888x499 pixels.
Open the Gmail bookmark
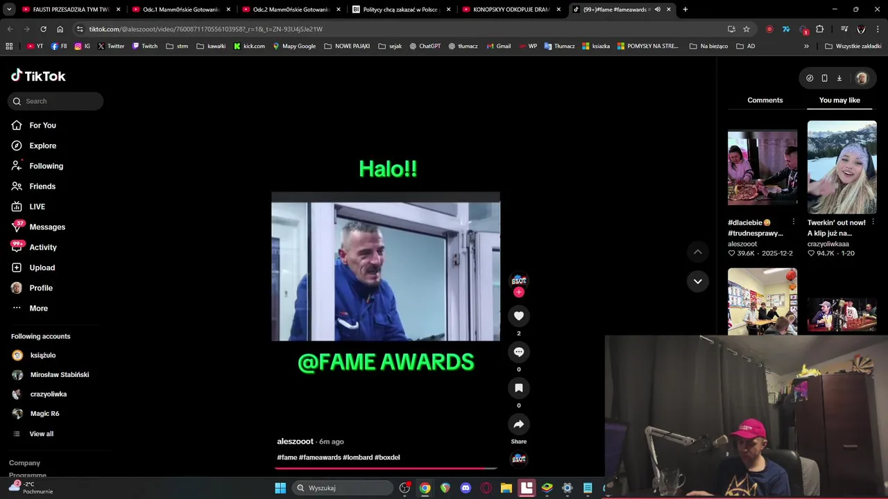tap(498, 46)
